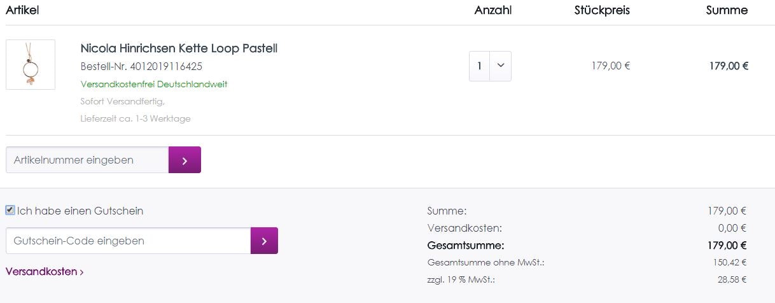This screenshot has height=303, width=775.
Task: Click the Stückpreis column header
Action: [602, 10]
